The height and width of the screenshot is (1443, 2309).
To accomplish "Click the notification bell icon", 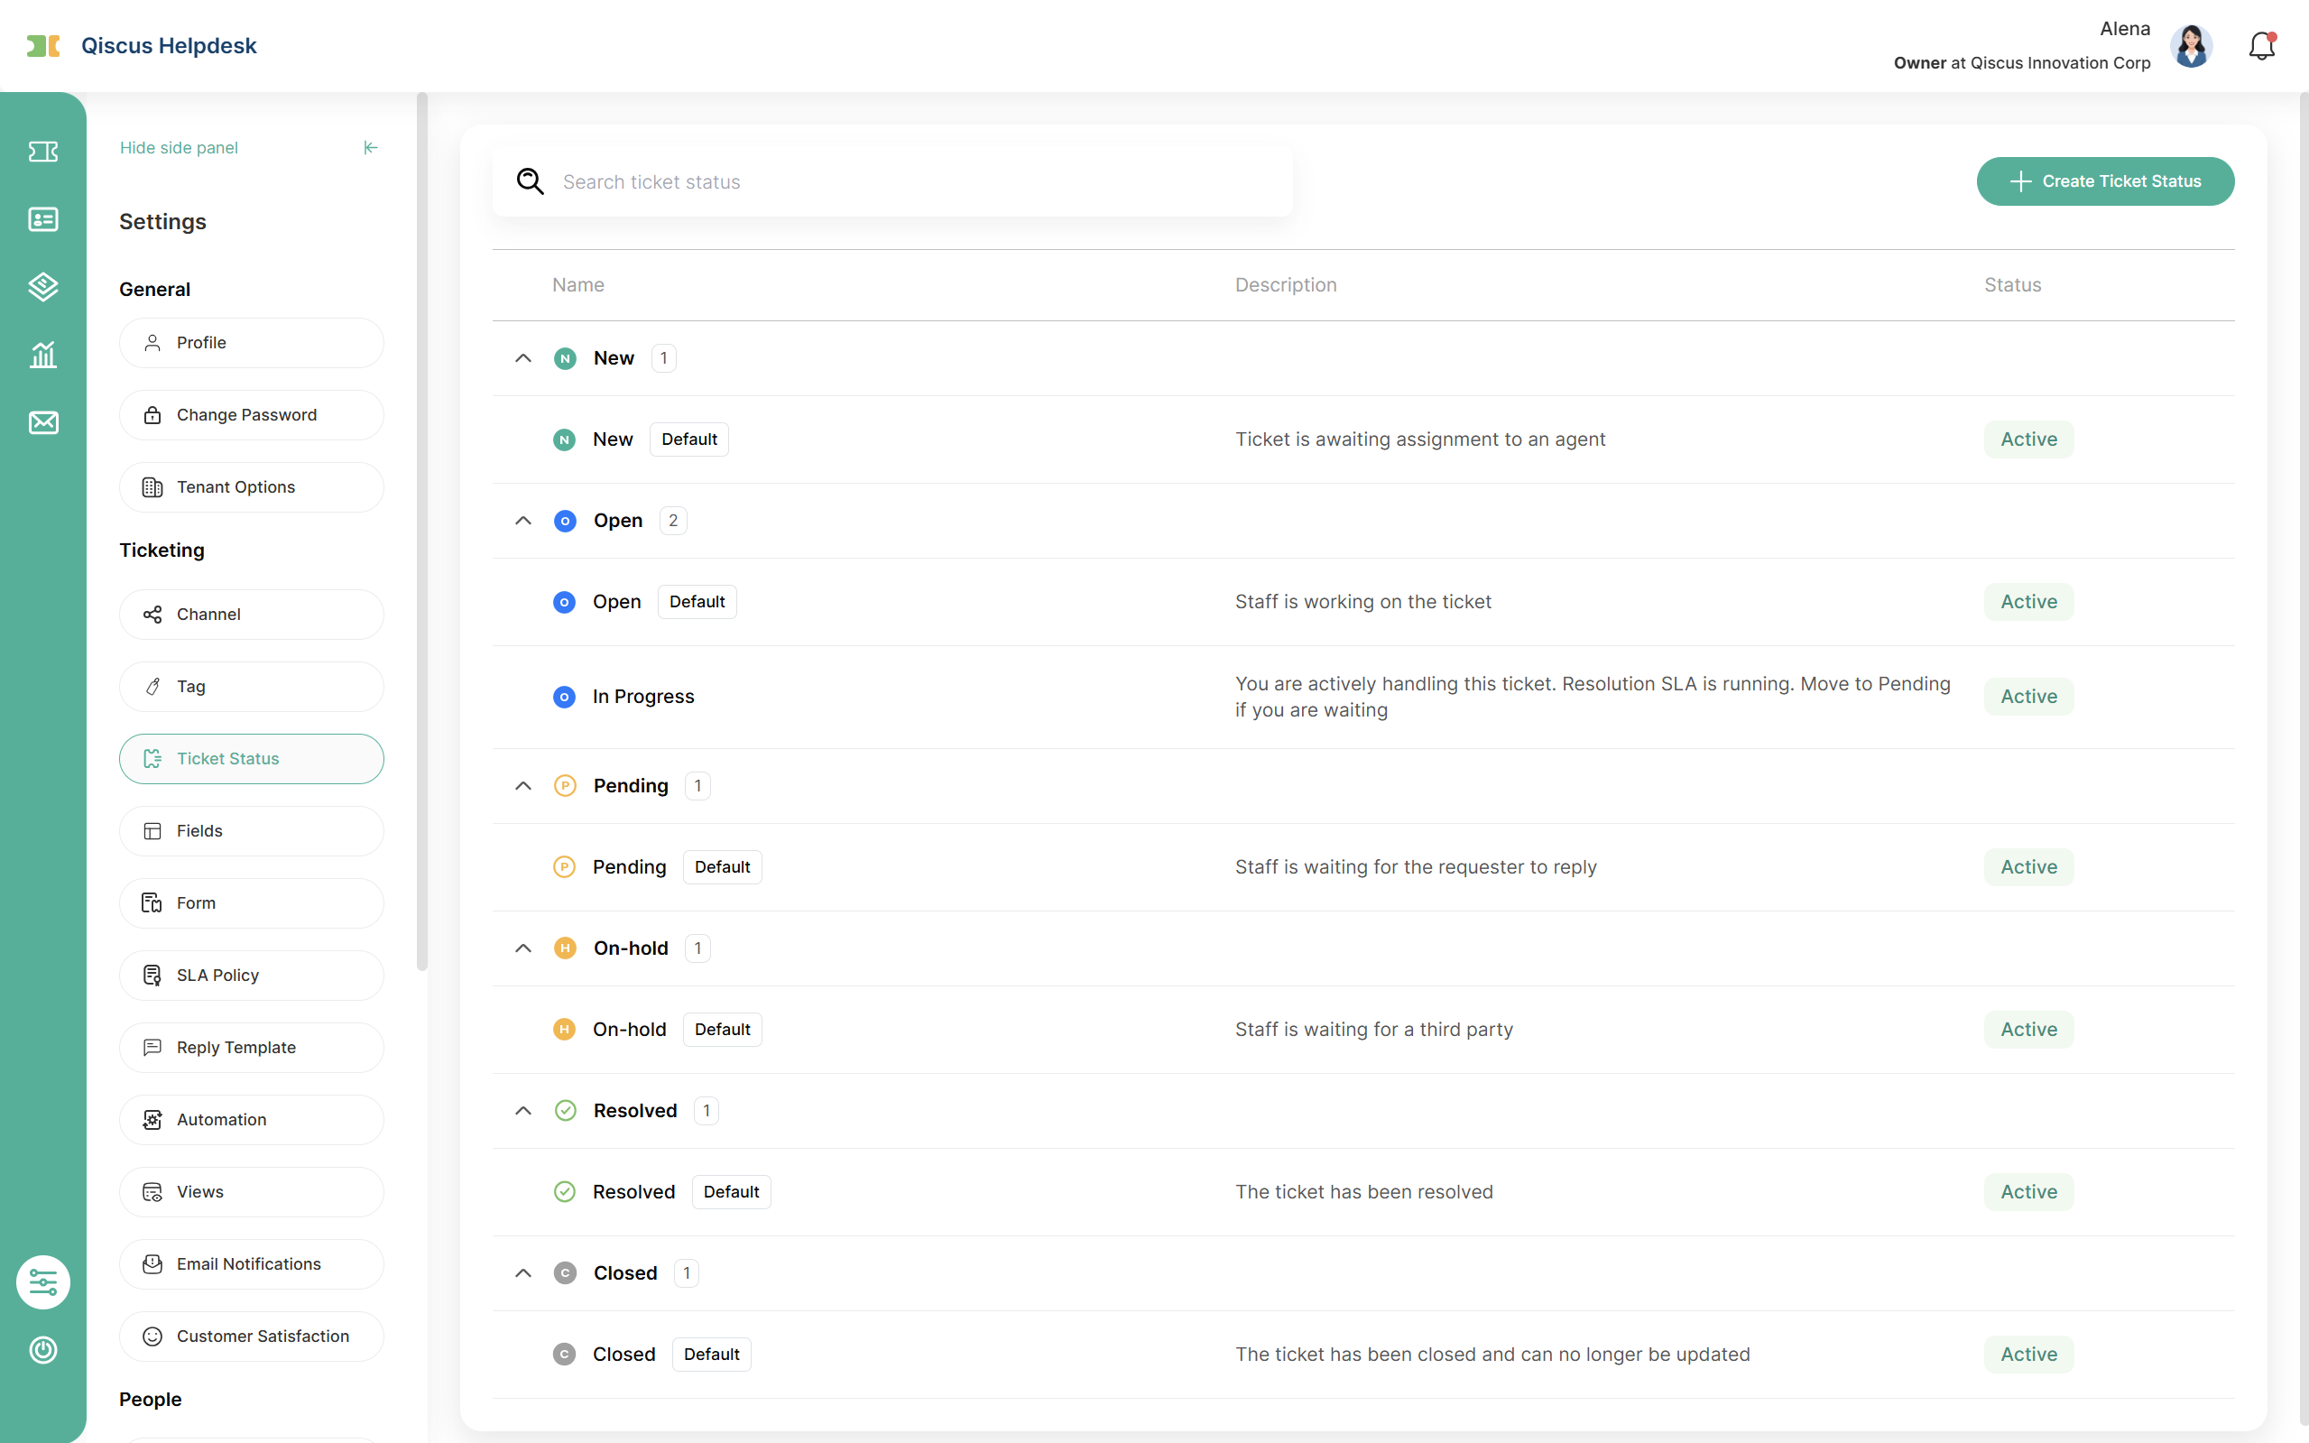I will click(2261, 46).
